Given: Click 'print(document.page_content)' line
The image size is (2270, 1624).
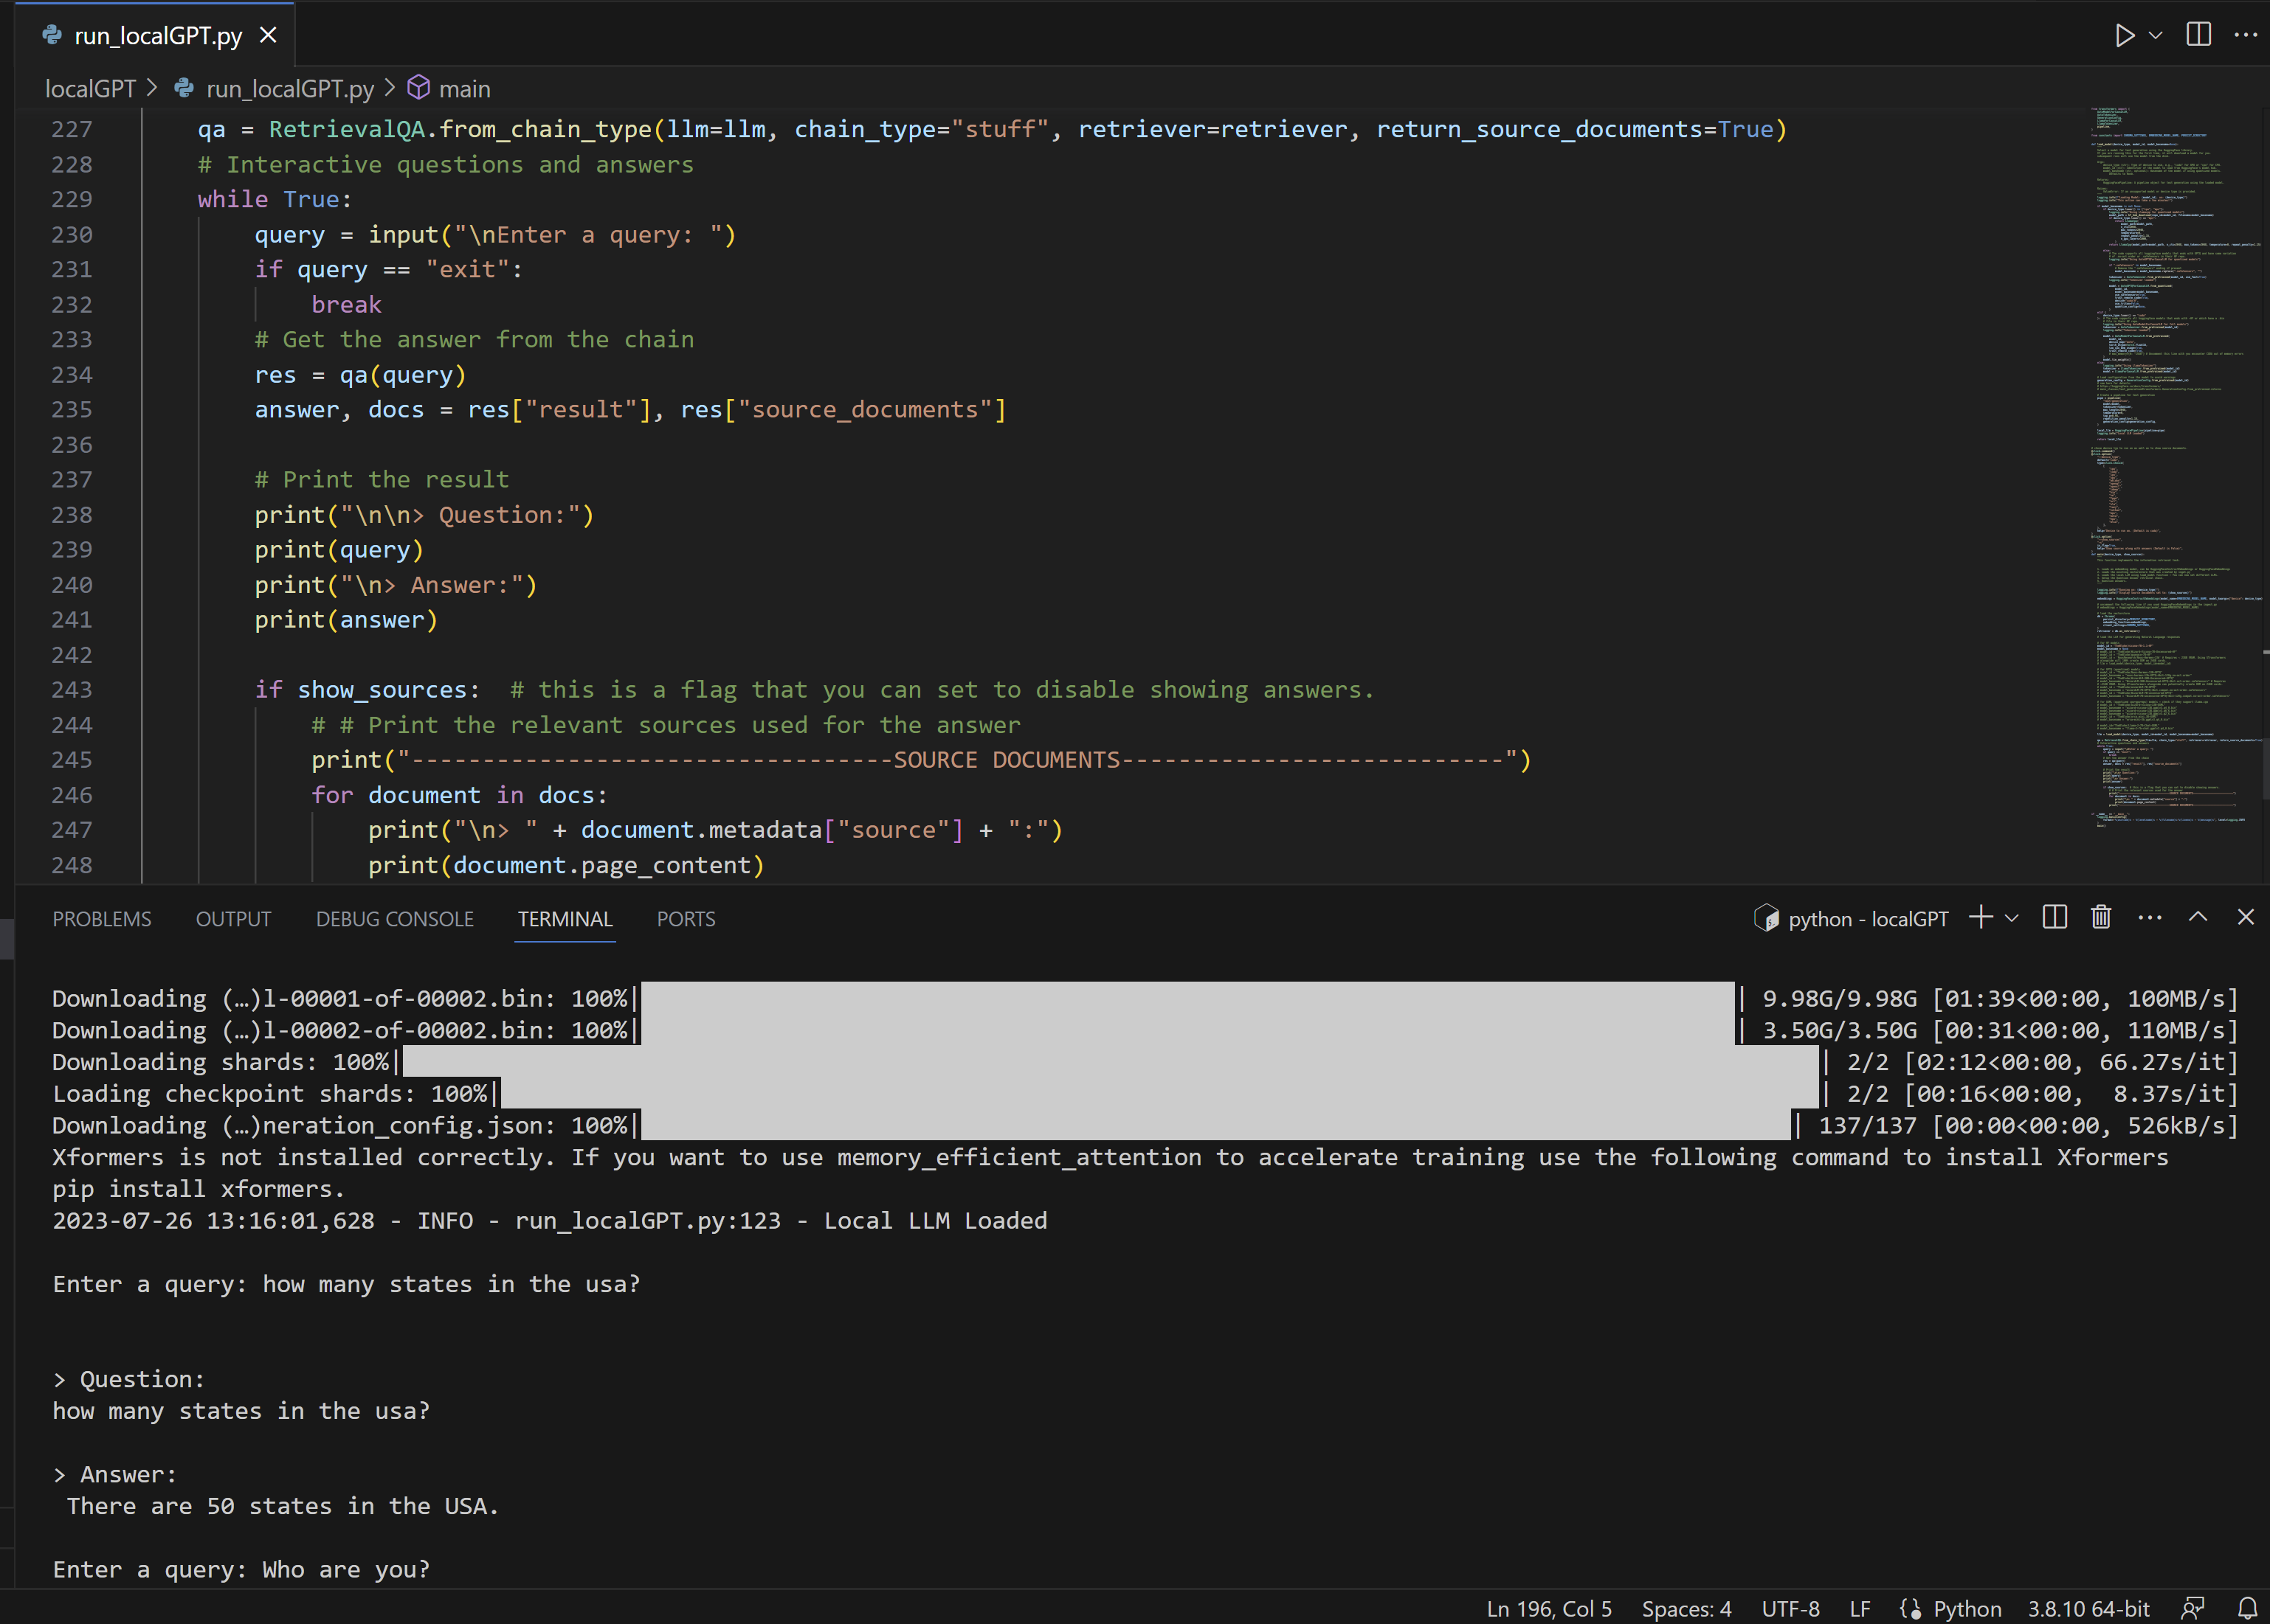Looking at the screenshot, I should [x=566, y=864].
